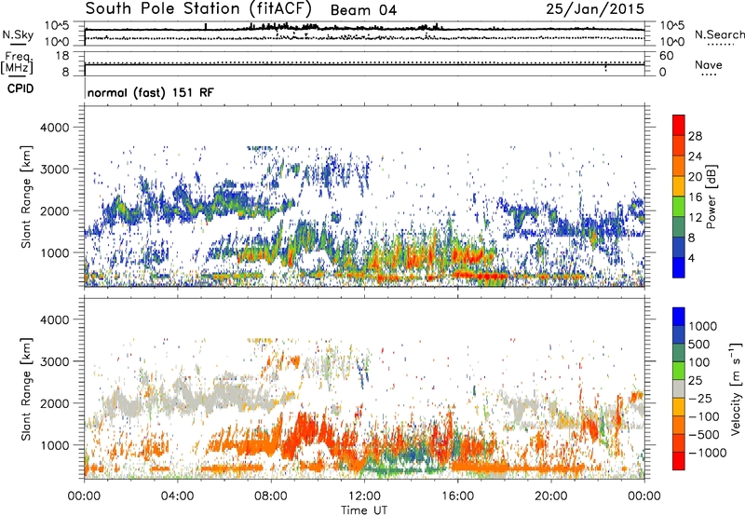Click the '-1000' tick on the velocity colorbar
Image resolution: width=745 pixels, height=516 pixels.
(707, 453)
